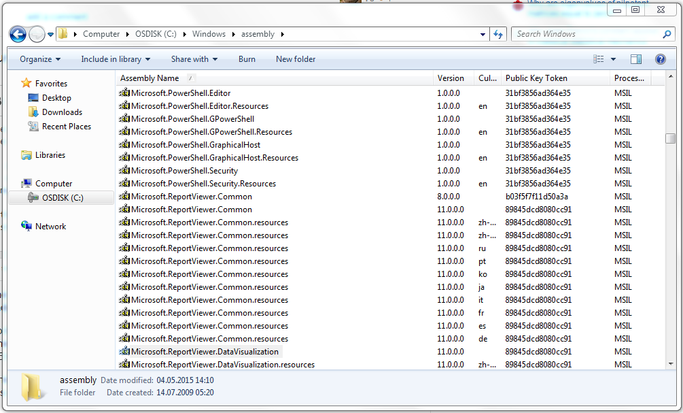Image resolution: width=683 pixels, height=413 pixels.
Task: Open the address bar history dropdown
Action: pyautogui.click(x=483, y=34)
